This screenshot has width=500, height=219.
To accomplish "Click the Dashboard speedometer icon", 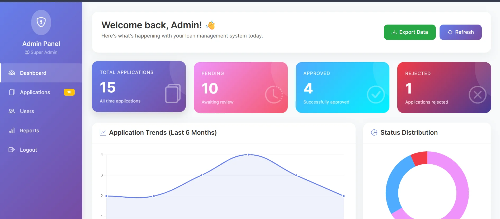I will point(12,73).
